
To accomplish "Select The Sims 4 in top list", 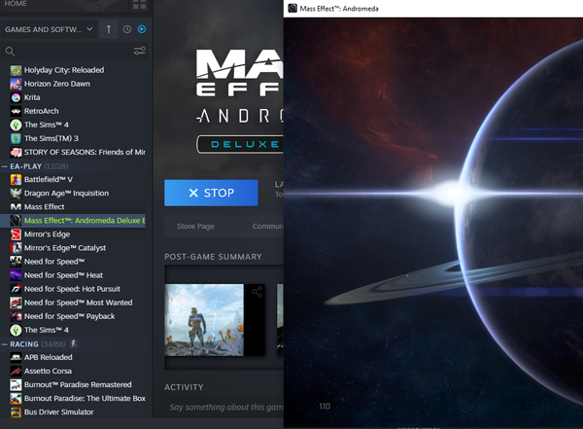I will (47, 125).
